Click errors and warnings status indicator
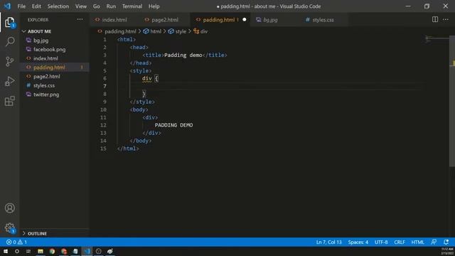The image size is (455, 256). click(16, 242)
